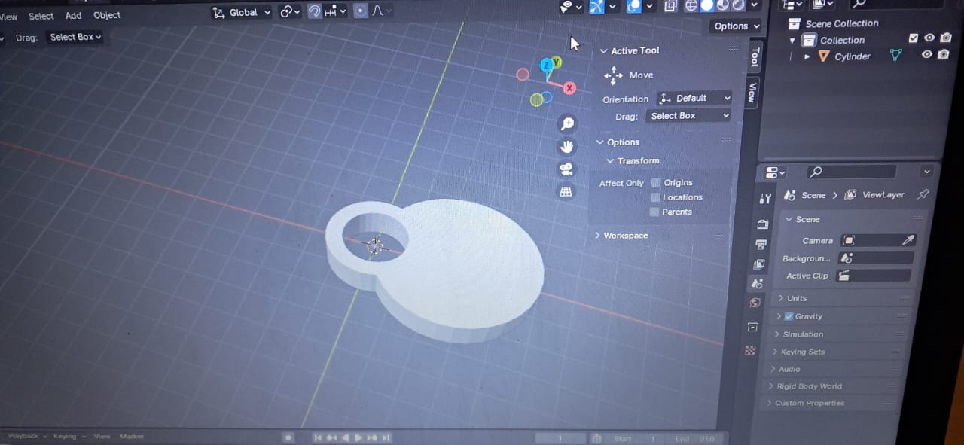Click the green Y axis gizmo

pos(557,61)
